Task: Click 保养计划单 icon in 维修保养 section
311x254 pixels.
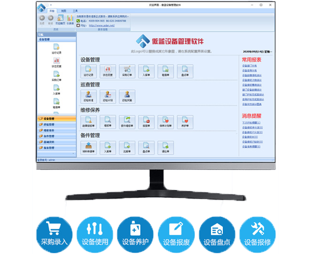Action: [x=165, y=122]
